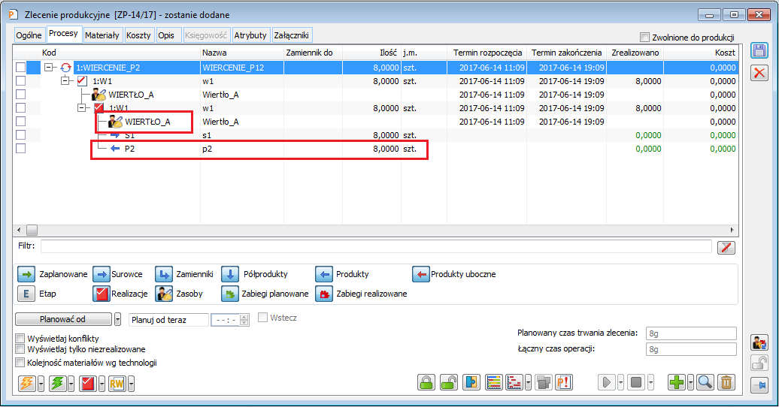This screenshot has width=779, height=407.
Task: Open dropdown next to RW icon
Action: pos(131,383)
